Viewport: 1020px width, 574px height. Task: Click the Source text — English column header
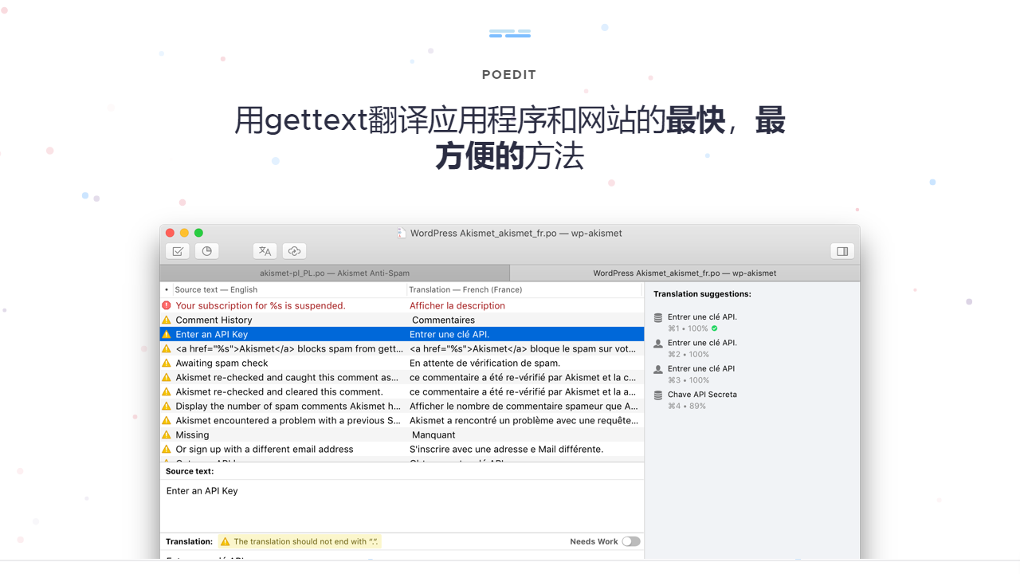click(217, 289)
